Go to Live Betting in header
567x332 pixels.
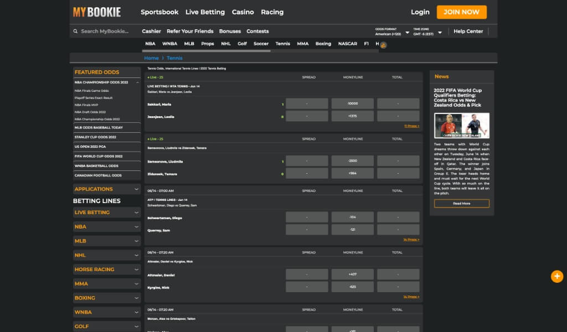pos(205,12)
